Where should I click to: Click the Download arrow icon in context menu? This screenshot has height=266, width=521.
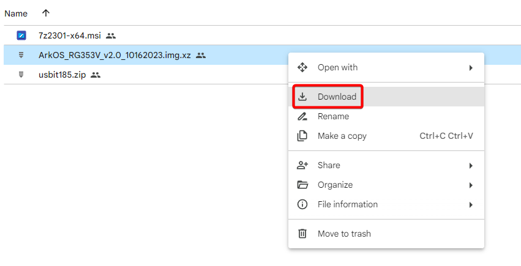click(x=302, y=97)
